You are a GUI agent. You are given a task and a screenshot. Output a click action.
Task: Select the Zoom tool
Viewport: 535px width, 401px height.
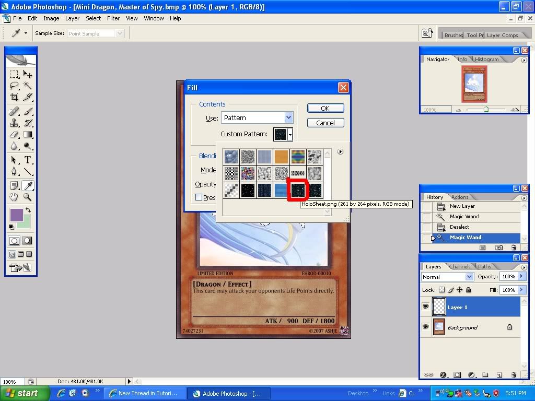(x=27, y=197)
